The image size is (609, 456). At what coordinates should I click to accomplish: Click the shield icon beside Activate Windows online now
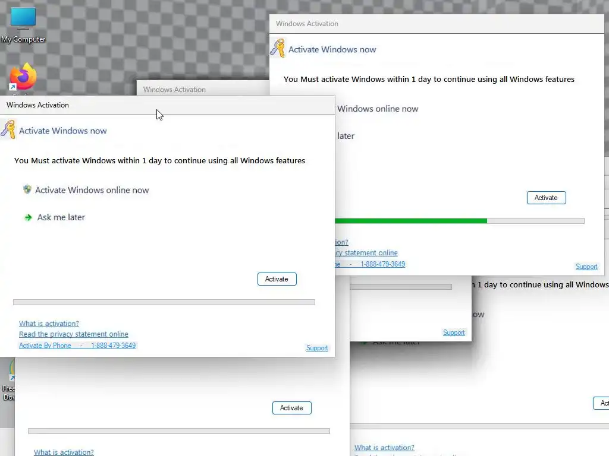pyautogui.click(x=27, y=189)
